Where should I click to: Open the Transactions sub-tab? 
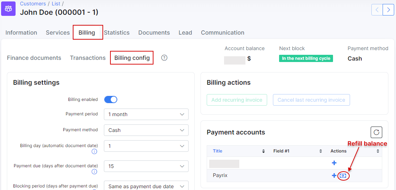[88, 58]
